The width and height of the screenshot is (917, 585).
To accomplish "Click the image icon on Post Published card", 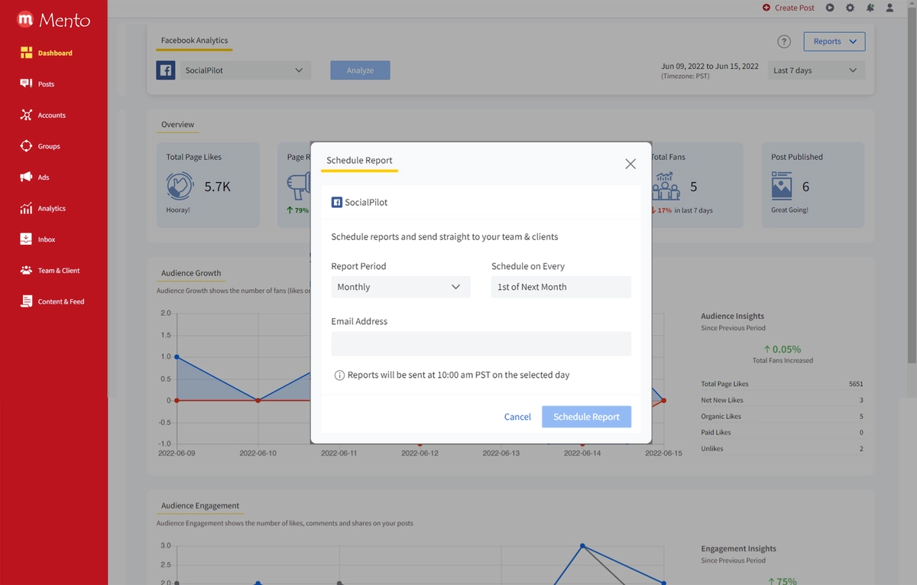I will coord(782,186).
